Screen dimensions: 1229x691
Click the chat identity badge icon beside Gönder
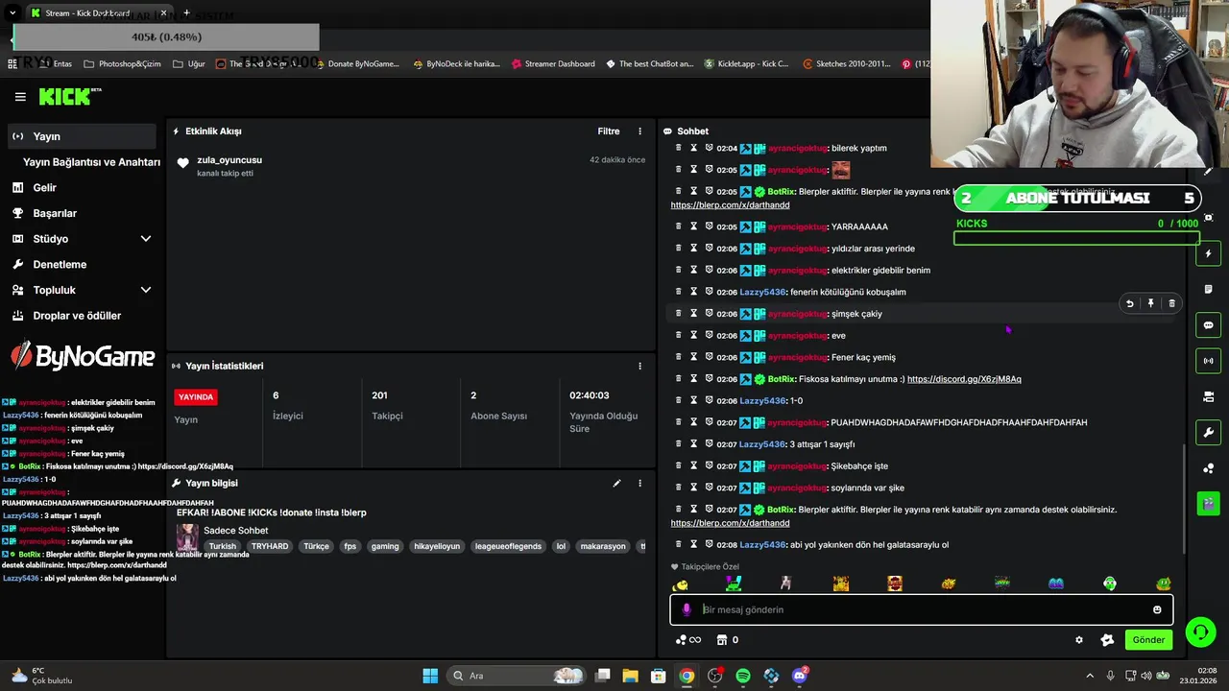pyautogui.click(x=1107, y=640)
